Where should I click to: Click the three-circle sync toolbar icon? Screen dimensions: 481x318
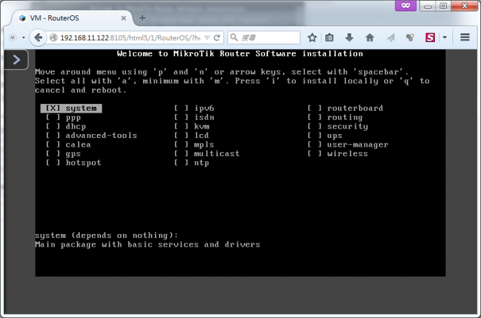point(410,37)
